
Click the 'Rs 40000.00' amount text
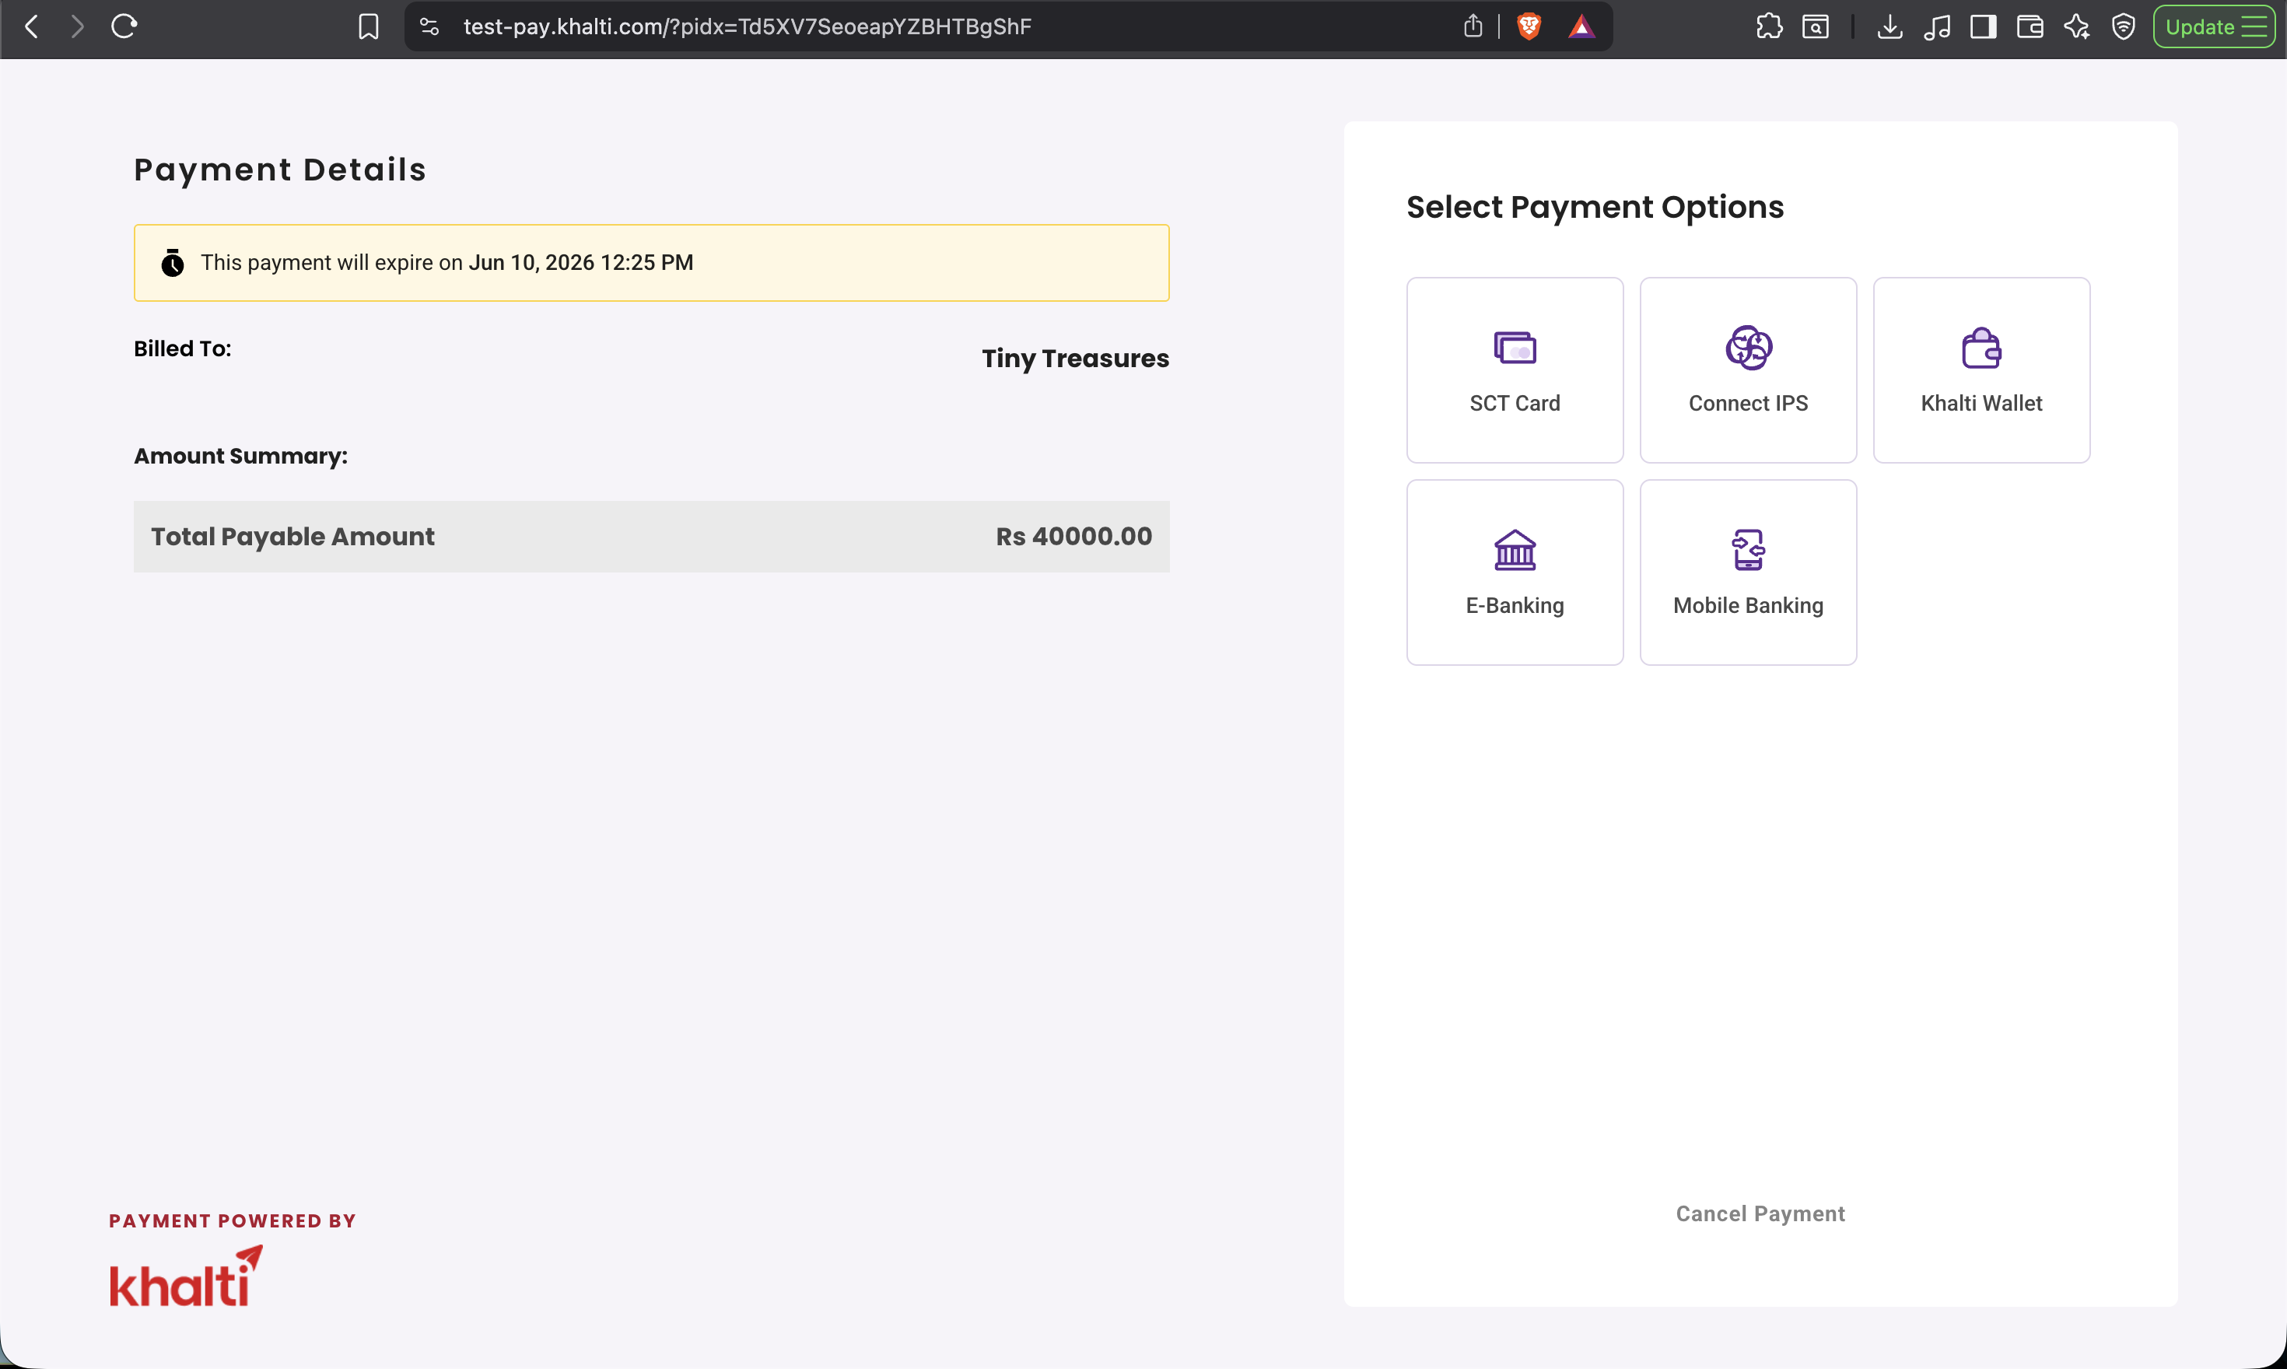pyautogui.click(x=1073, y=537)
